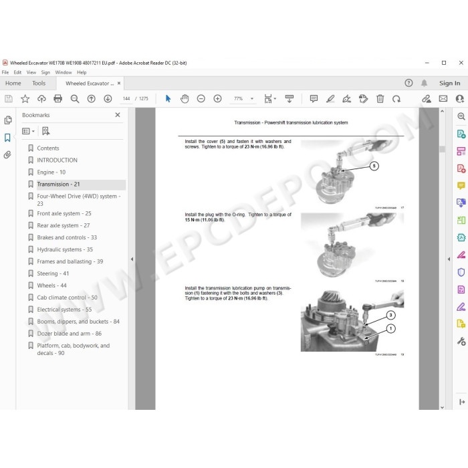The image size is (468, 468).
Task: Open the find text magnifier
Action: 75,99
